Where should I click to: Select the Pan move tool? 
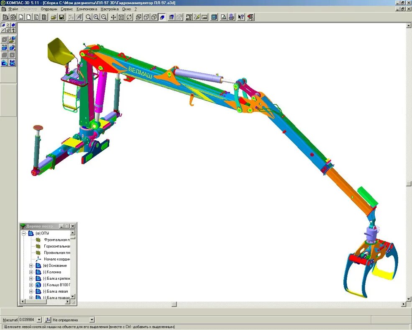click(x=113, y=17)
